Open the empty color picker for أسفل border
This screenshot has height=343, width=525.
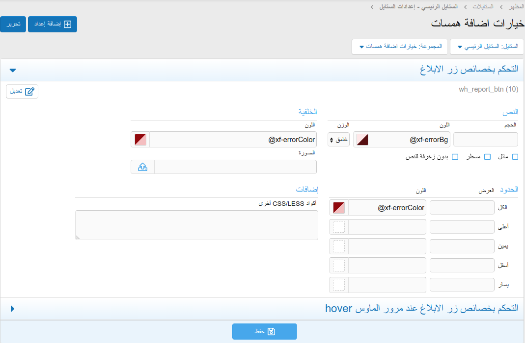(339, 266)
